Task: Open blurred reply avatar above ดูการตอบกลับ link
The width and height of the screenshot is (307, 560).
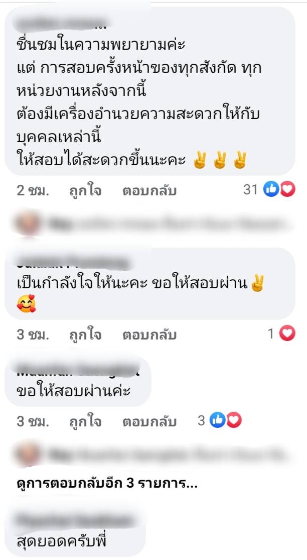Action: point(28,454)
